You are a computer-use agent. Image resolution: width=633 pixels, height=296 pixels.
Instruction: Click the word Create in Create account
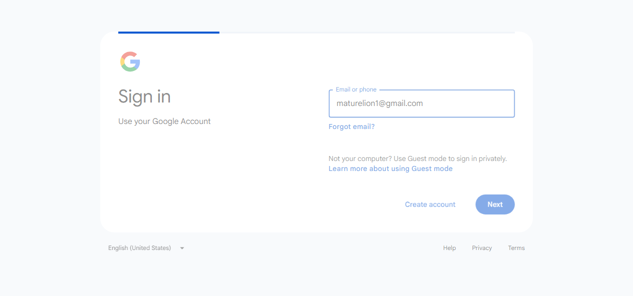(416, 204)
